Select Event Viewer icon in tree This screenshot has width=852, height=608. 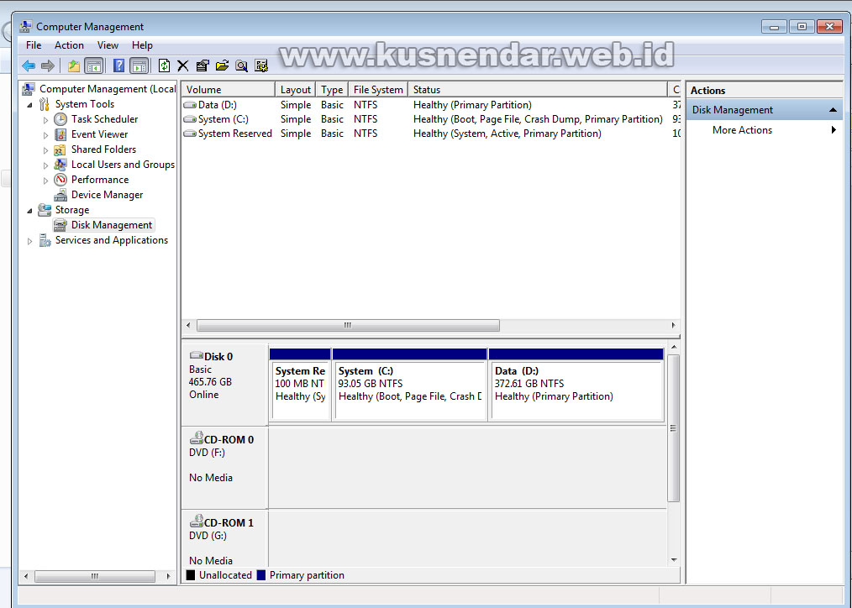(x=60, y=134)
